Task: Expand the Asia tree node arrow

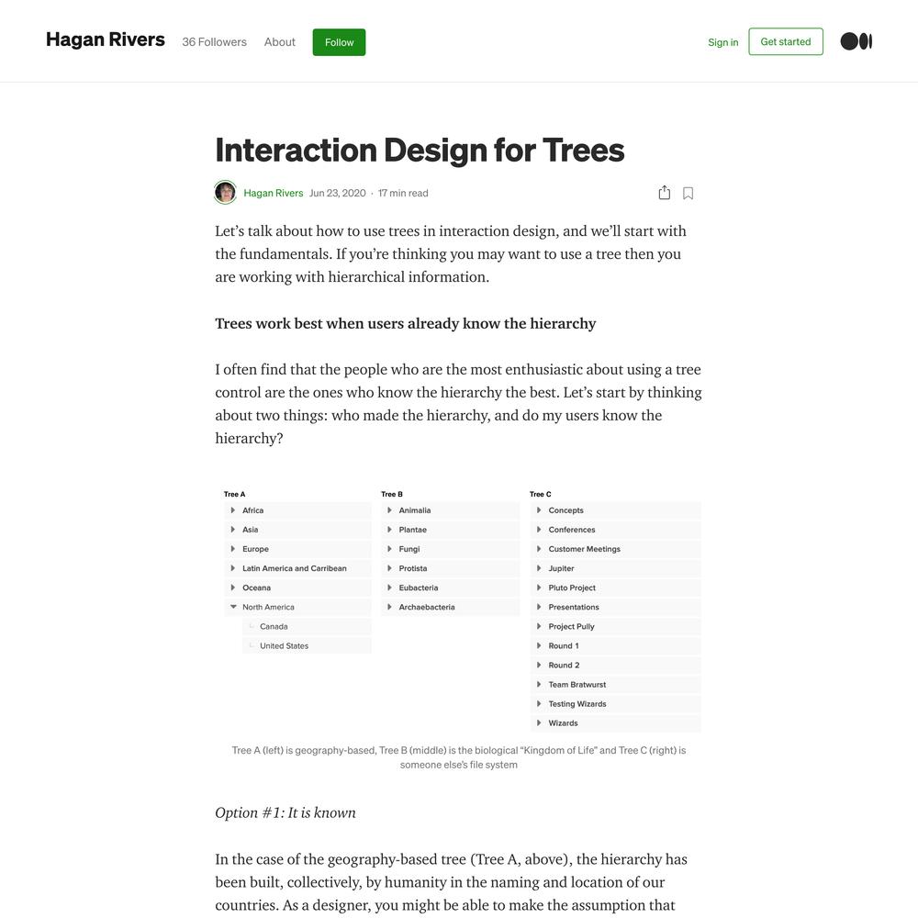Action: (233, 530)
